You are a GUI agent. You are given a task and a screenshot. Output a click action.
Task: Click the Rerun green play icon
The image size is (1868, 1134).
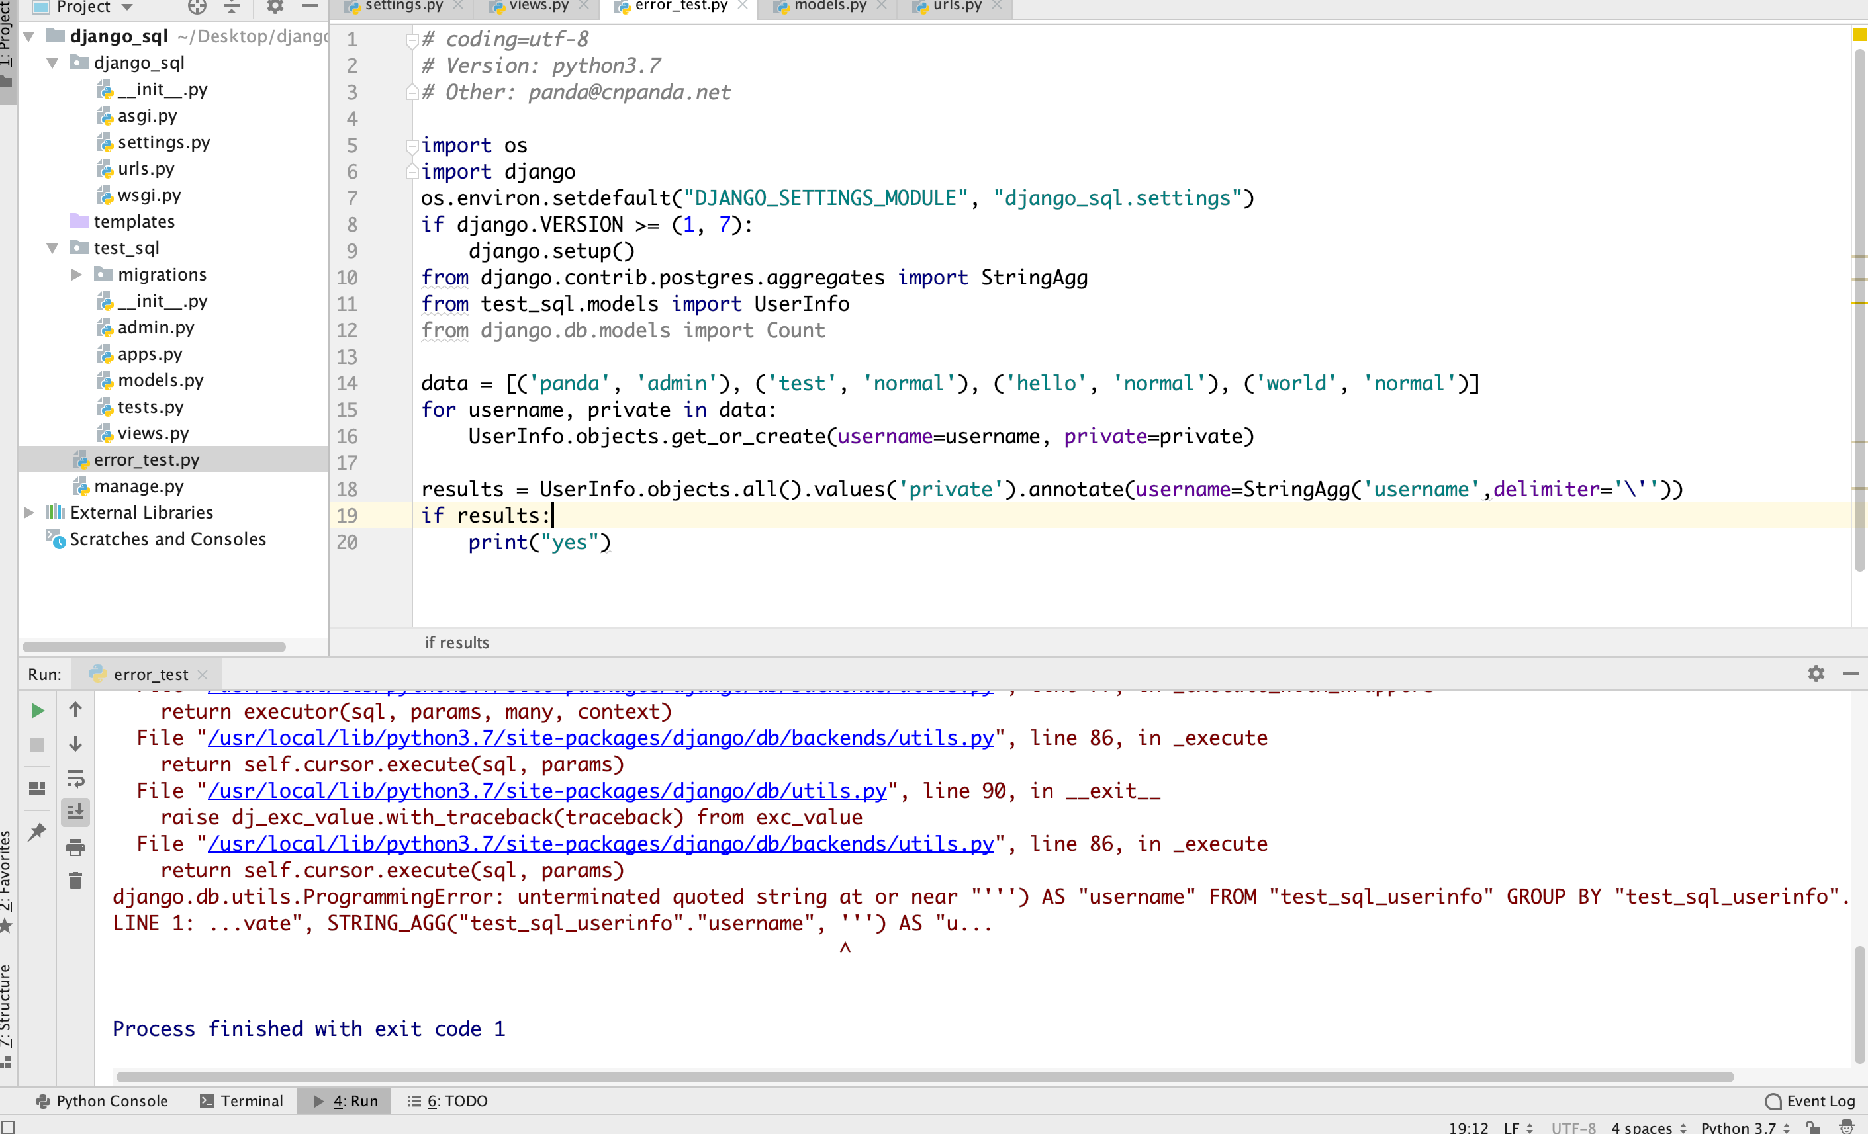(37, 711)
